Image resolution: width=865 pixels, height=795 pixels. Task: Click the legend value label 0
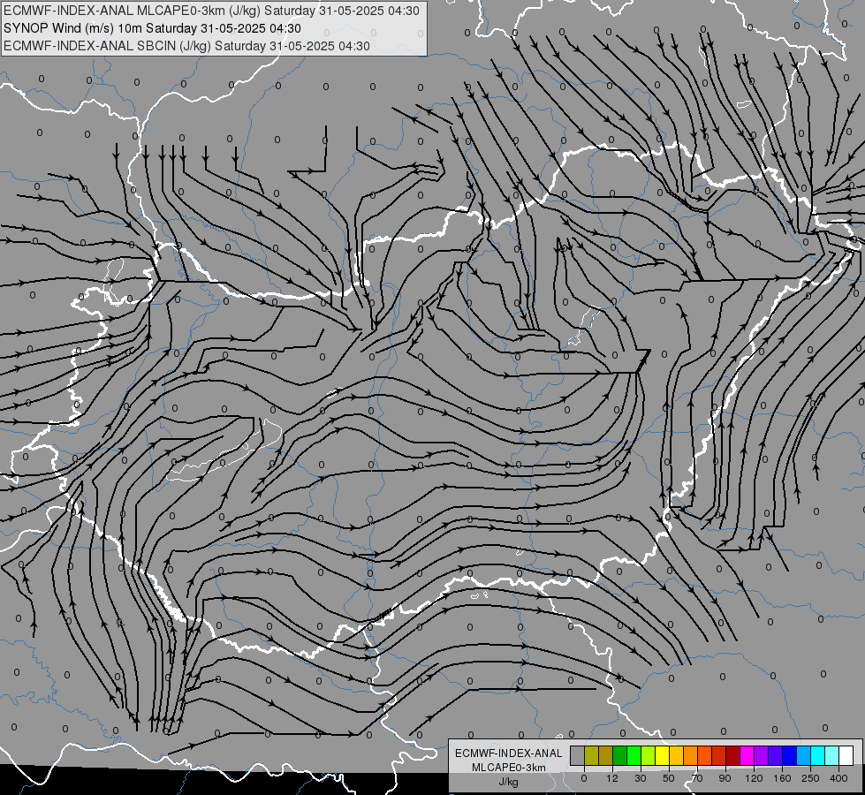tap(584, 778)
